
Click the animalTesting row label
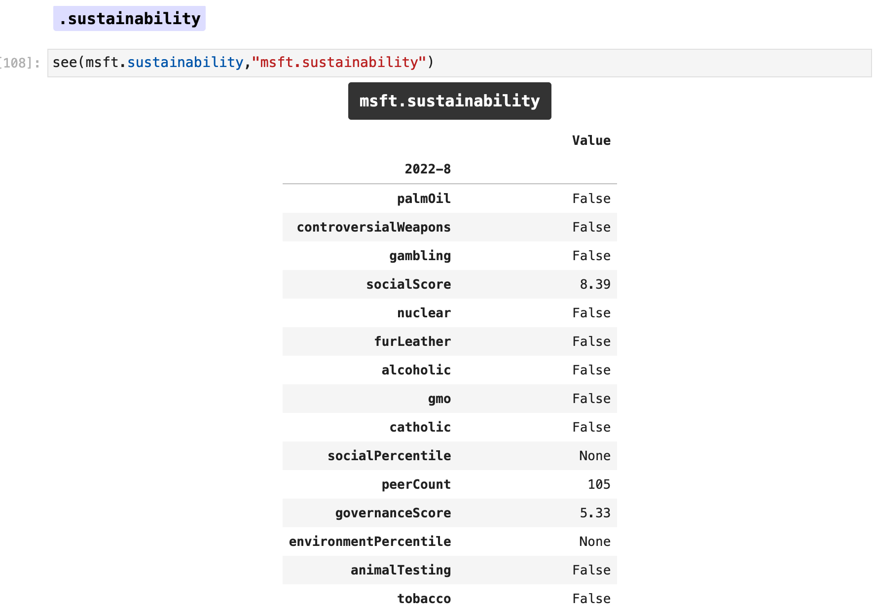pos(401,570)
